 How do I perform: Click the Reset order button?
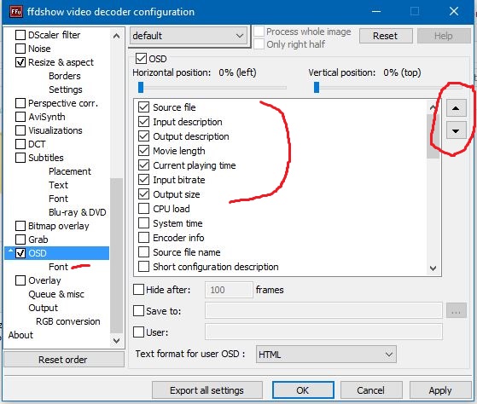coord(64,360)
